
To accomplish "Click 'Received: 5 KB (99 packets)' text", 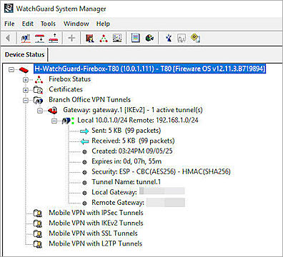I will tap(133, 141).
